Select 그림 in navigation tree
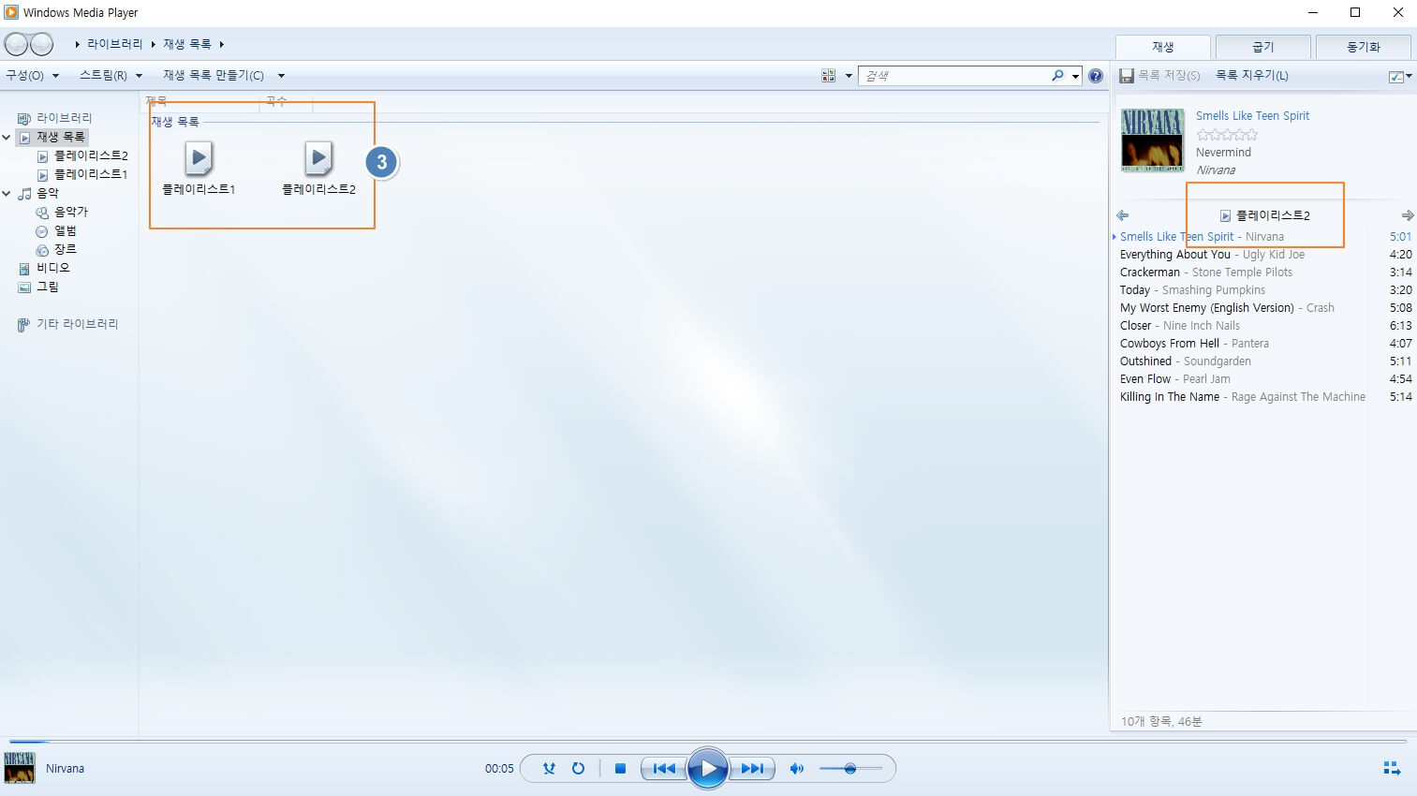 click(x=48, y=287)
